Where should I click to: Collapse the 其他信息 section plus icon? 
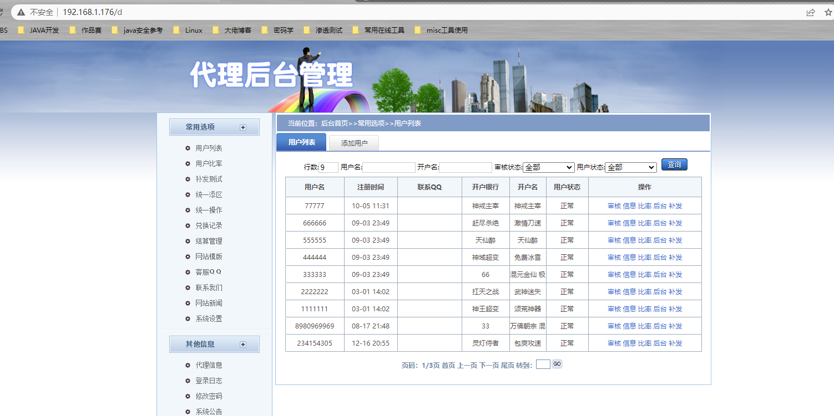coord(242,345)
